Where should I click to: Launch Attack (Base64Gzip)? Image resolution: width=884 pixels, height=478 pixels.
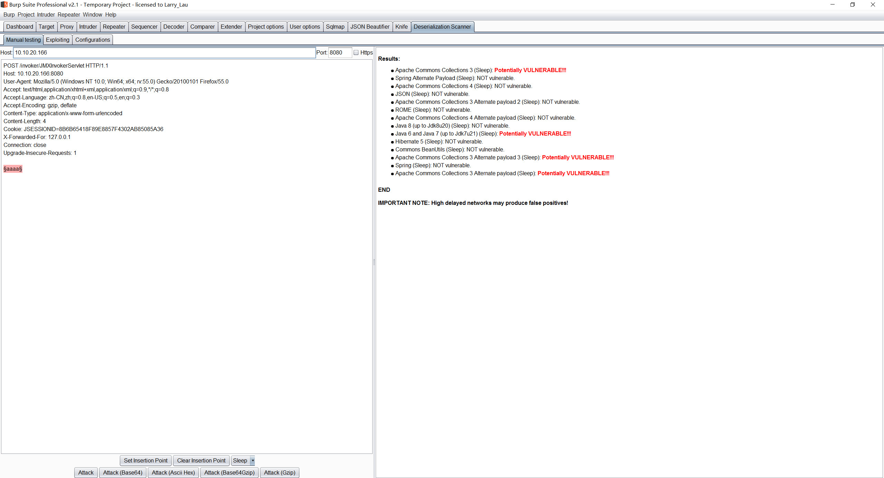(229, 472)
